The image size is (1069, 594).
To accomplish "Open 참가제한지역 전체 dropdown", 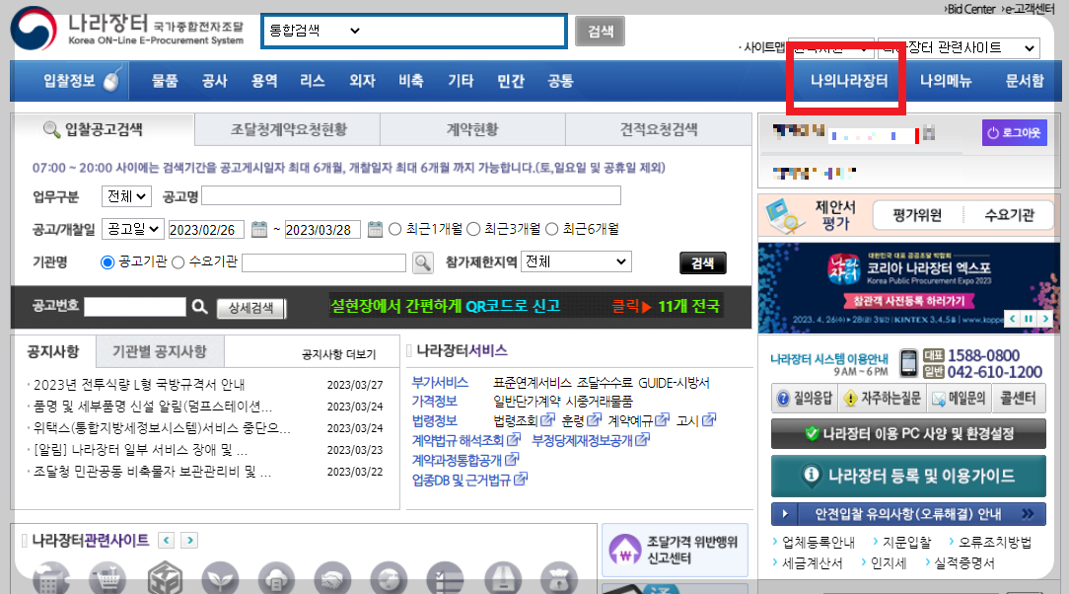I will (x=576, y=261).
